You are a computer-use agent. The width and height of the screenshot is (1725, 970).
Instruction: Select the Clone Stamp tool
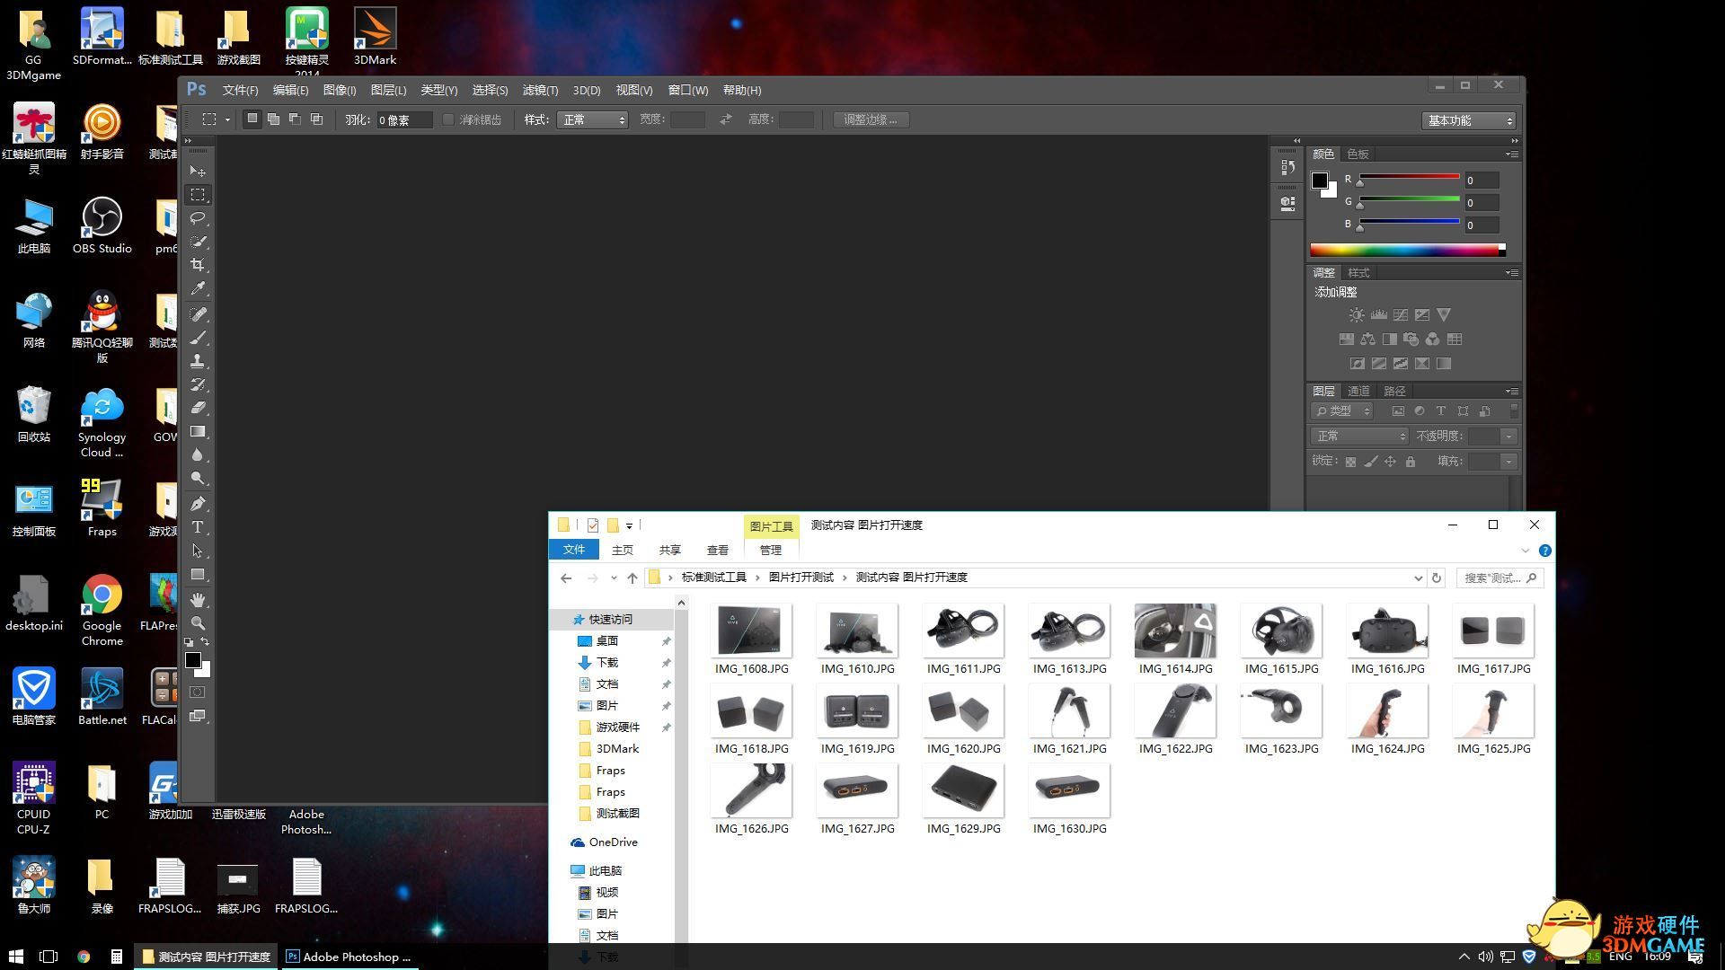[198, 361]
